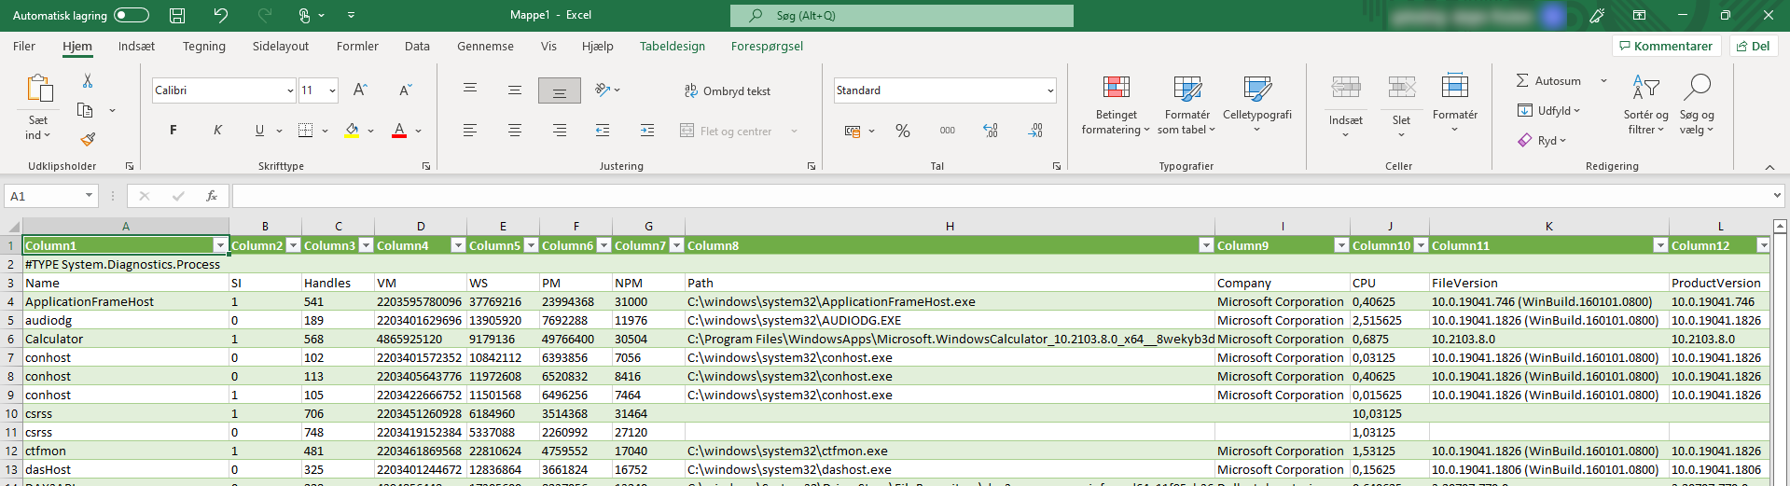Toggle Automatisk lagring switch
The height and width of the screenshot is (486, 1790).
132,15
